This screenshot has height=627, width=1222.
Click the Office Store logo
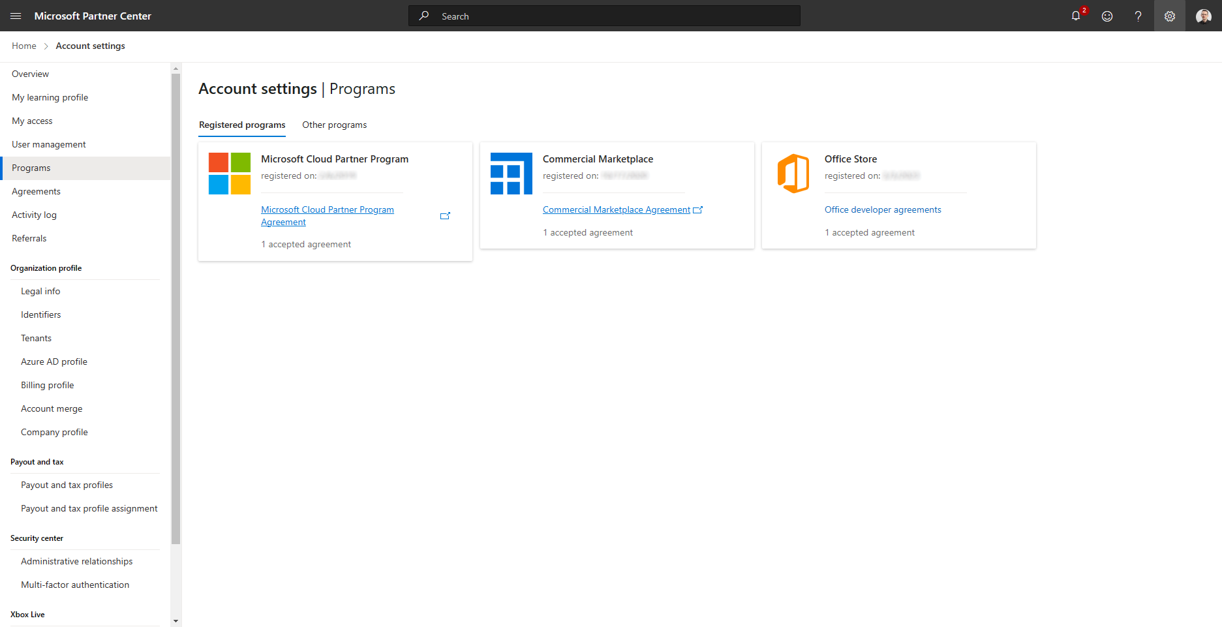[793, 174]
